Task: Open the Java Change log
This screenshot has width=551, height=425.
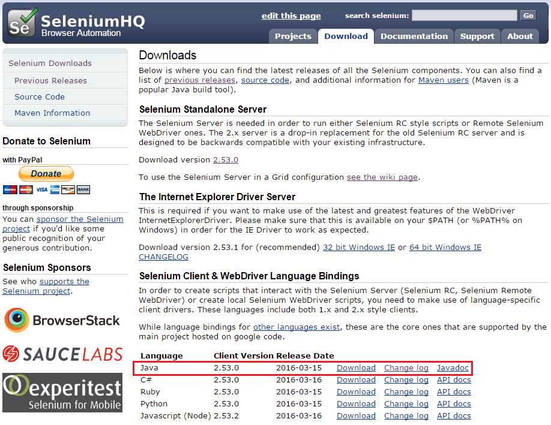Action: 406,368
